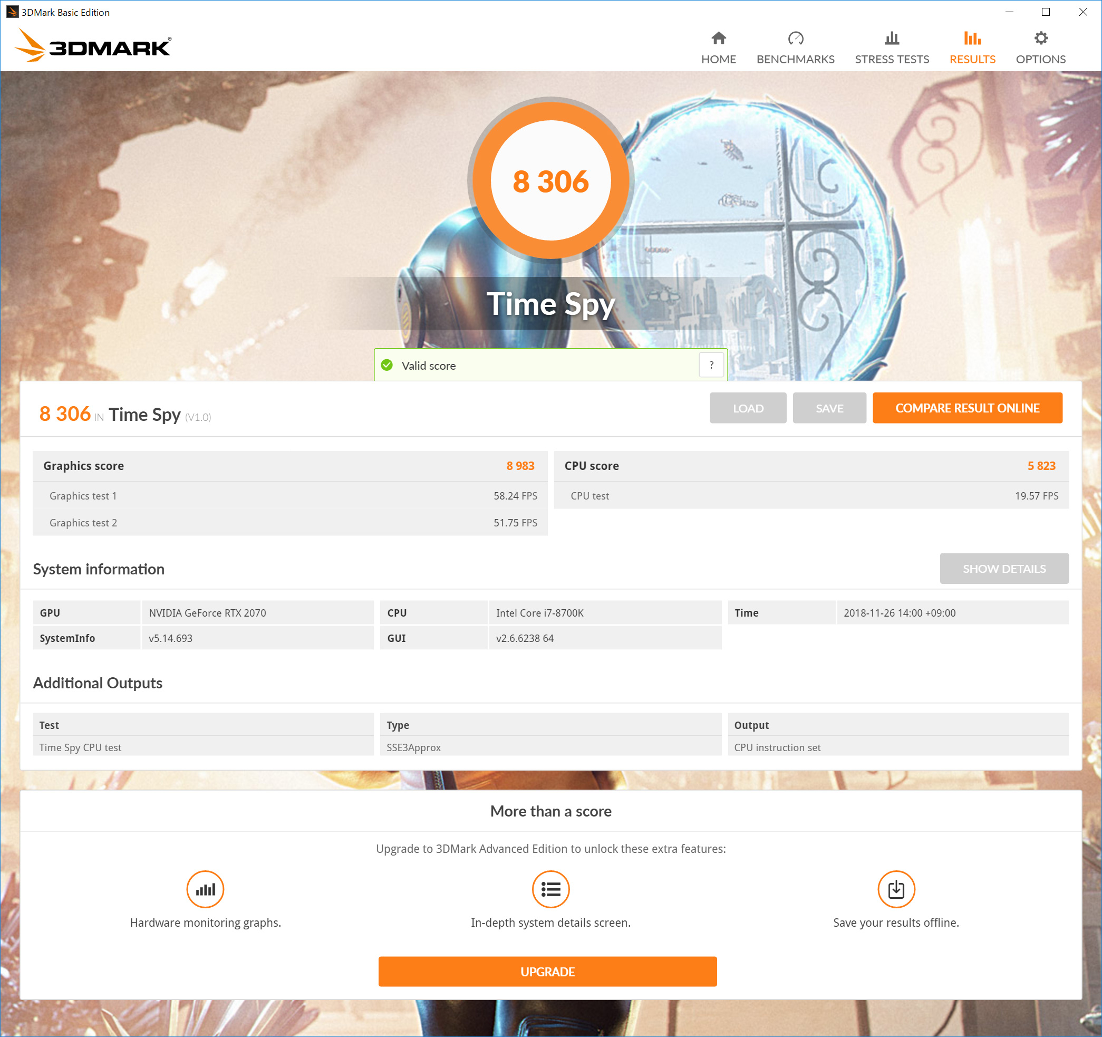Image resolution: width=1102 pixels, height=1037 pixels.
Task: Click the CPU score label
Action: point(592,466)
